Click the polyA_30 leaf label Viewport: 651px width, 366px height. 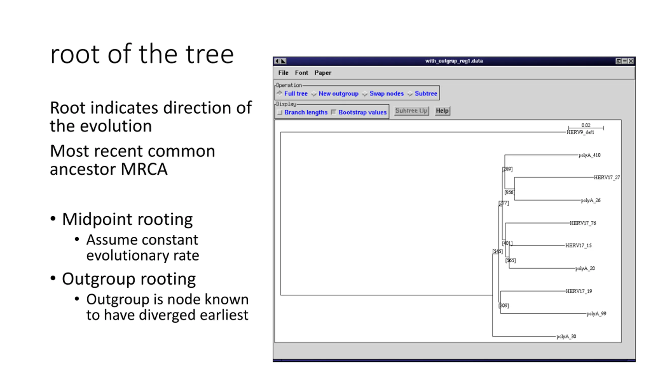tap(566, 337)
